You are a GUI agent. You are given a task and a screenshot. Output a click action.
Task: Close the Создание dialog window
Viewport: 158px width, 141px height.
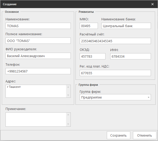pyautogui.click(x=153, y=4)
